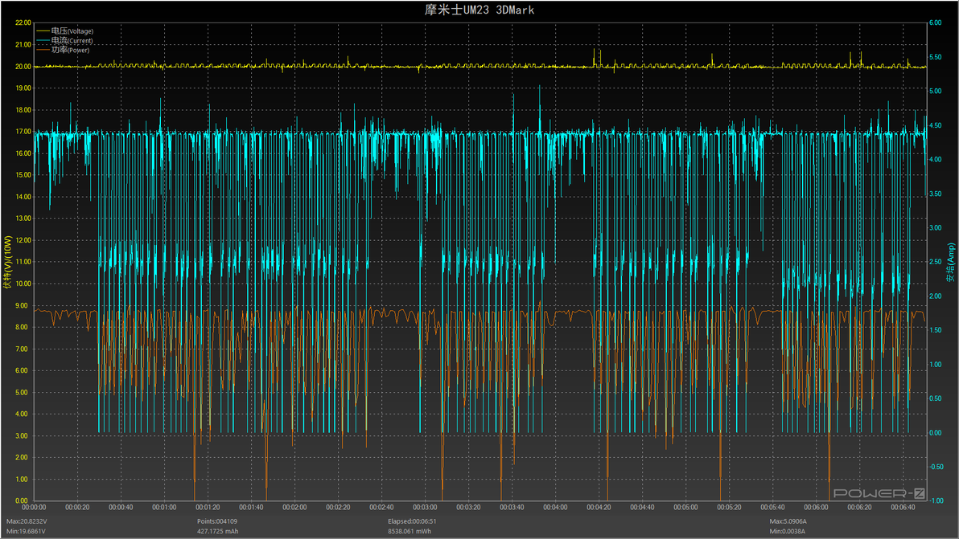Click the left axis title 伏特(V)/(10W)
959x539 pixels.
click(7, 263)
